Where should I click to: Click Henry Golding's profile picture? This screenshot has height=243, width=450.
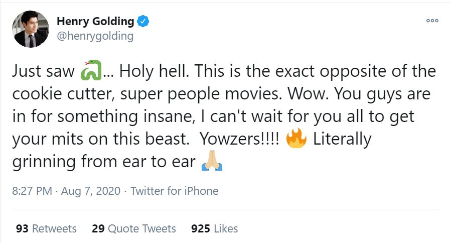tap(31, 29)
